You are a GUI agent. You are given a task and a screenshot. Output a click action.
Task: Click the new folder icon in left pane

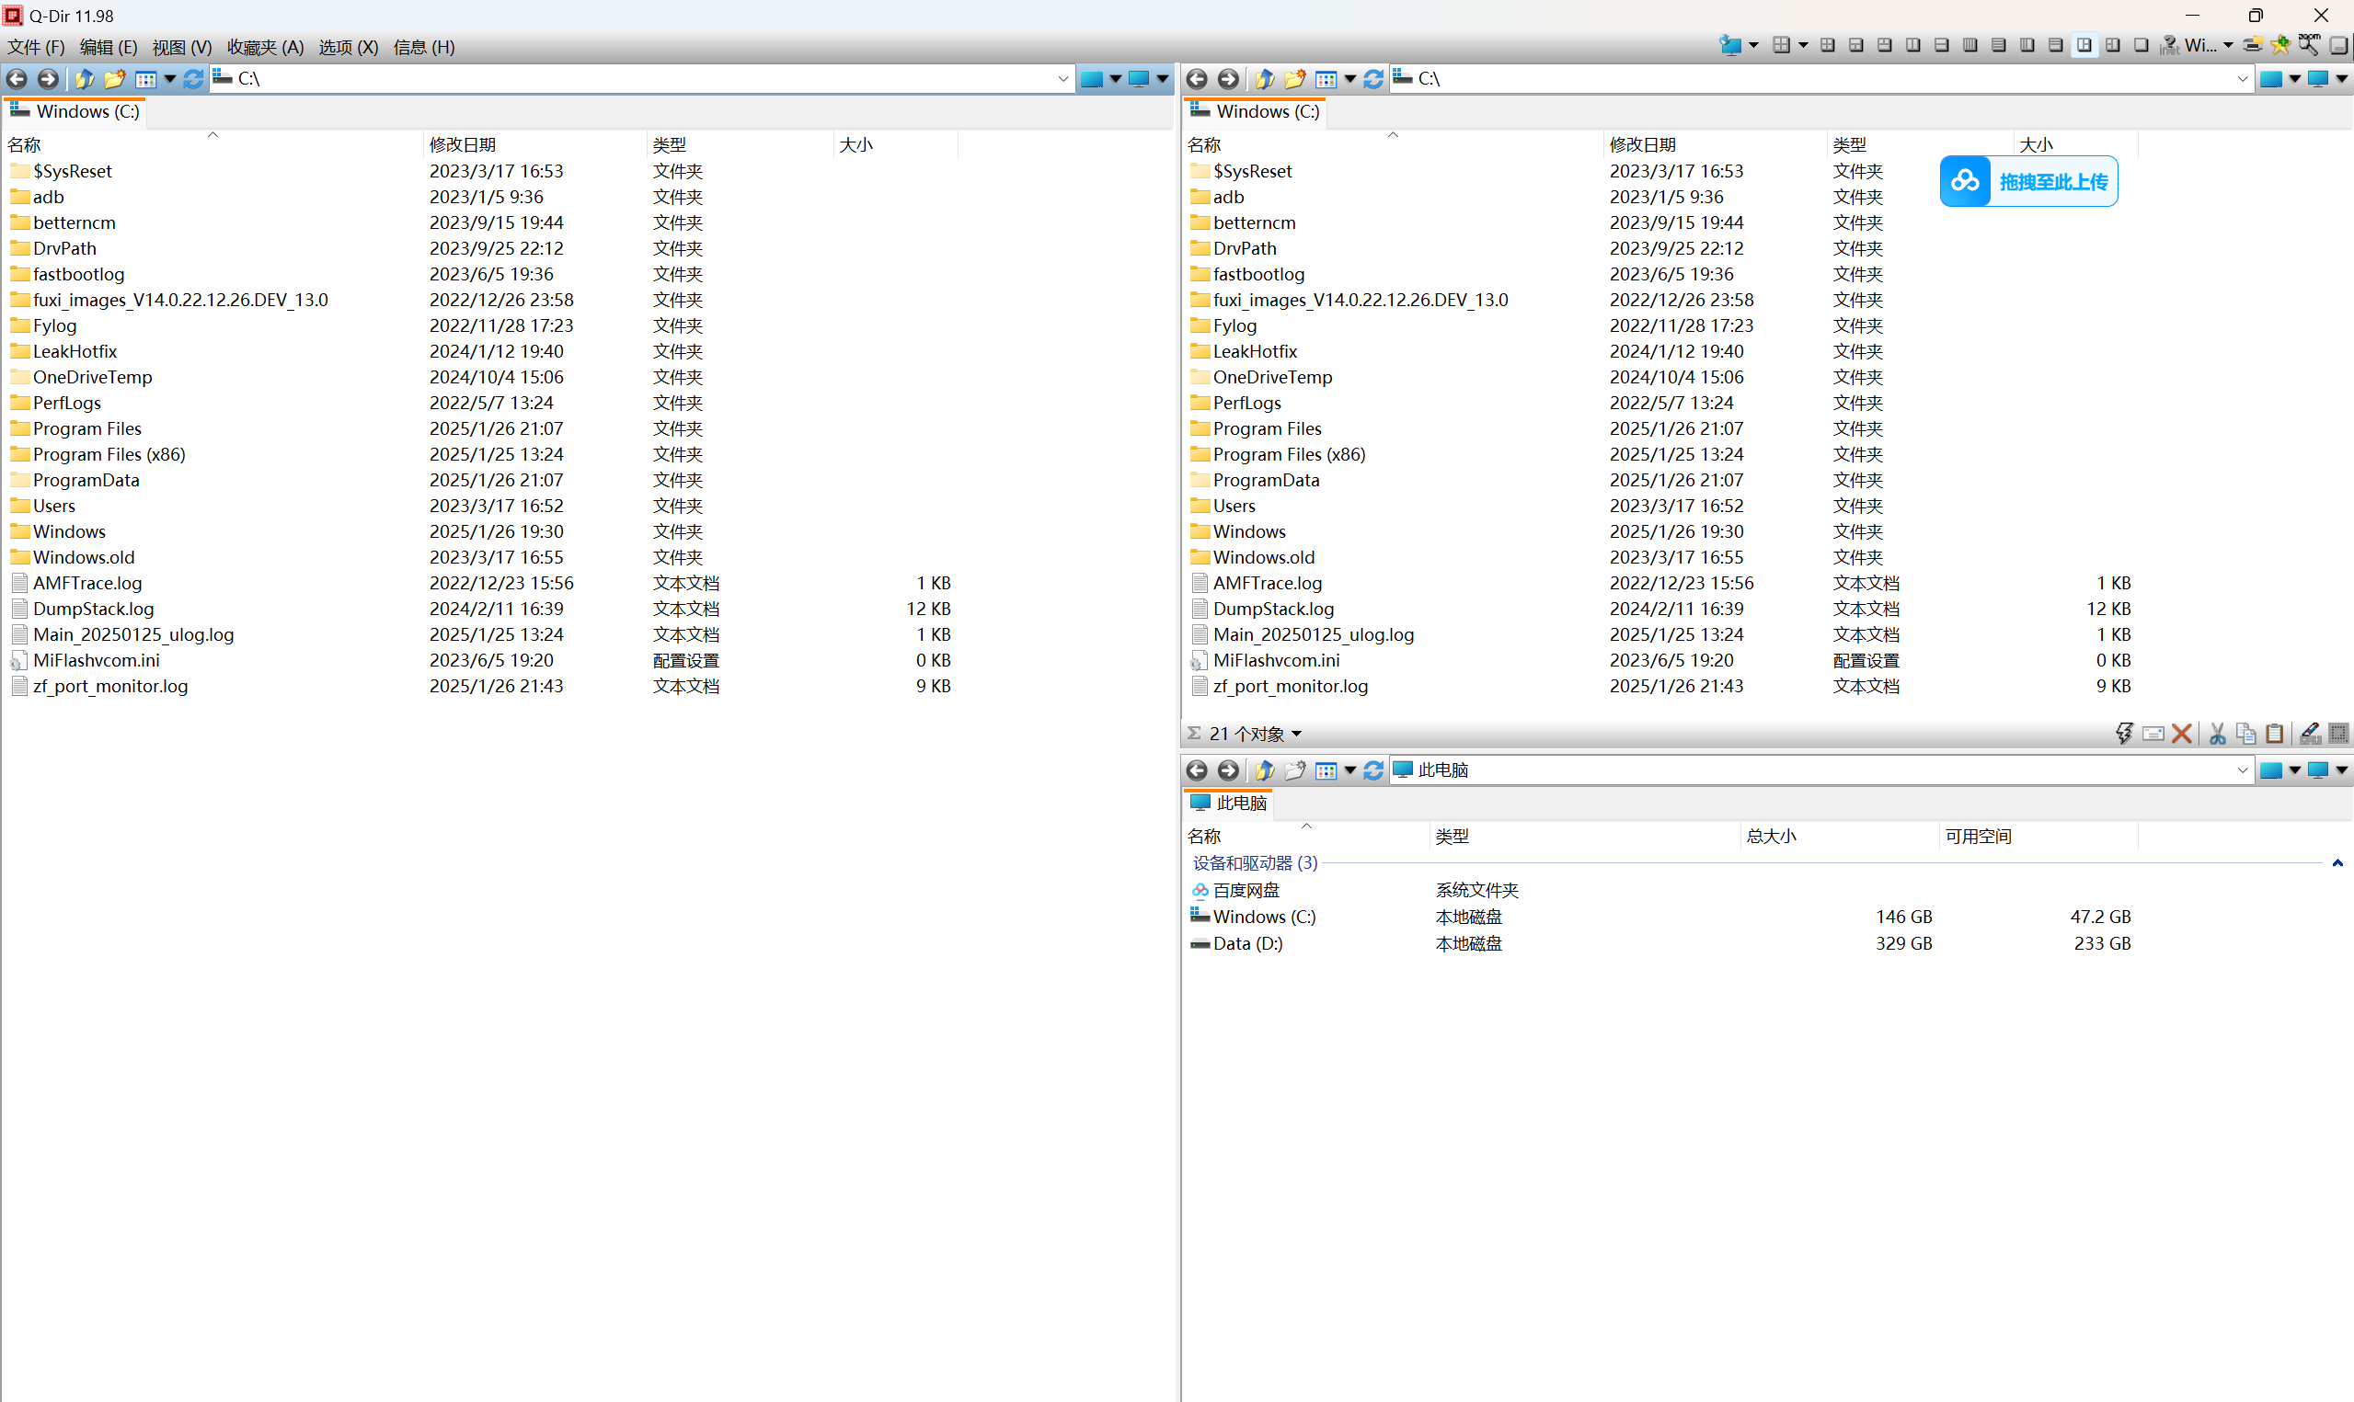[x=114, y=79]
